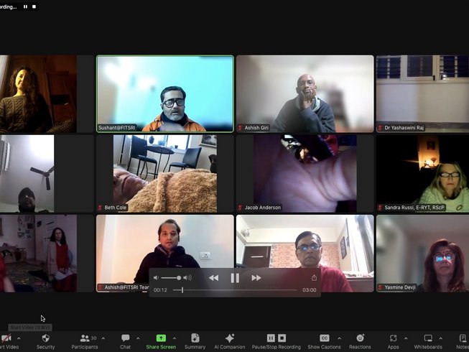
Task: Select the Sushant@FITSRI video tile
Action: pyautogui.click(x=165, y=93)
